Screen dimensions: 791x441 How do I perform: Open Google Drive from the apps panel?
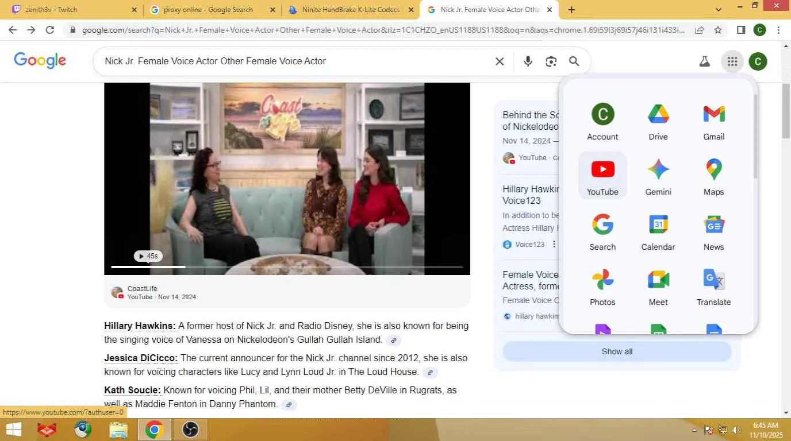658,121
